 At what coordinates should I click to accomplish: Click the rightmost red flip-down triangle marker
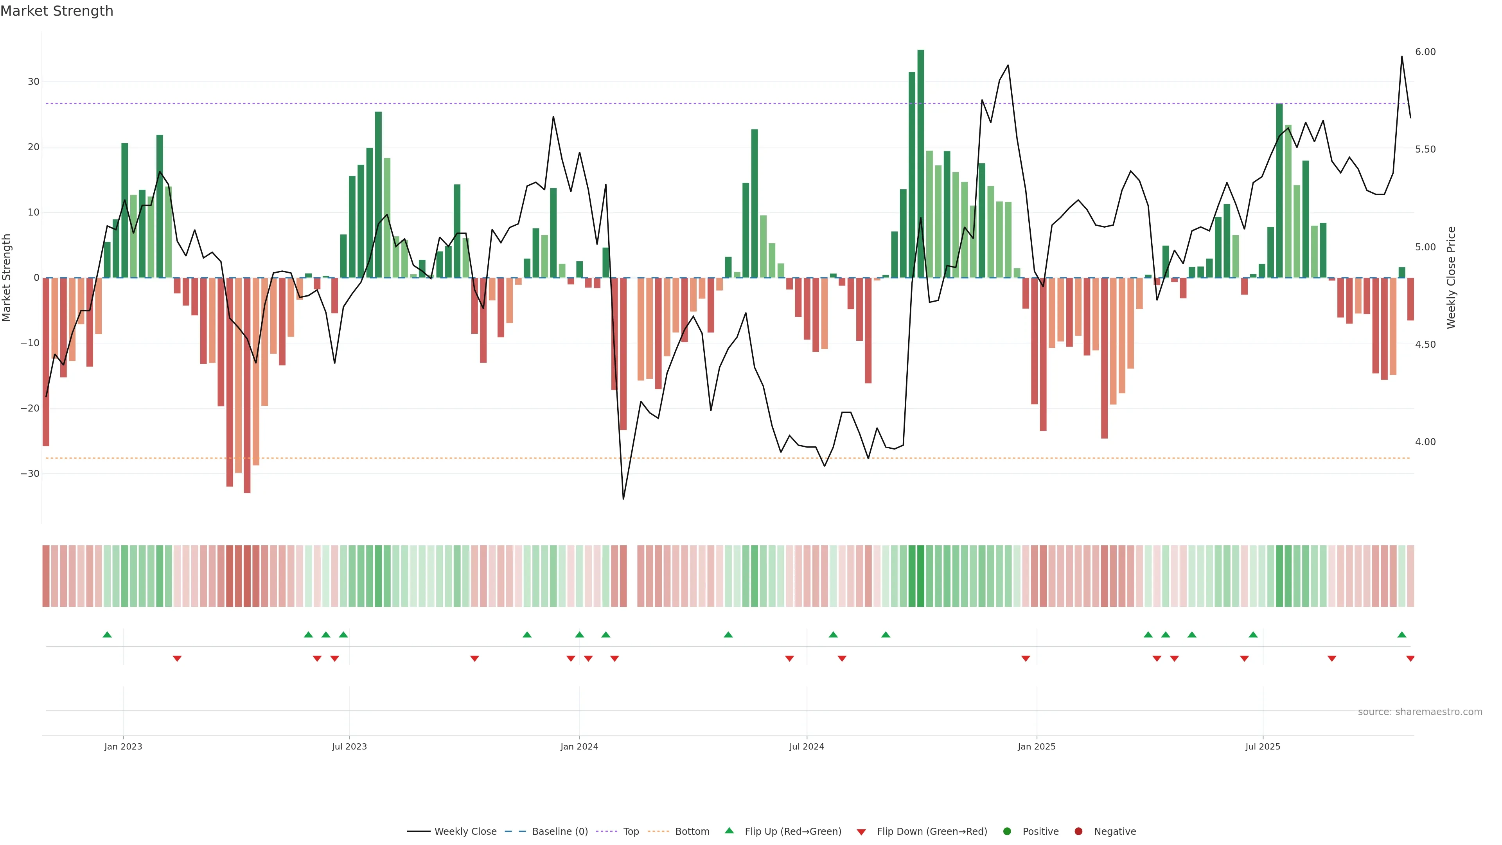tap(1410, 658)
